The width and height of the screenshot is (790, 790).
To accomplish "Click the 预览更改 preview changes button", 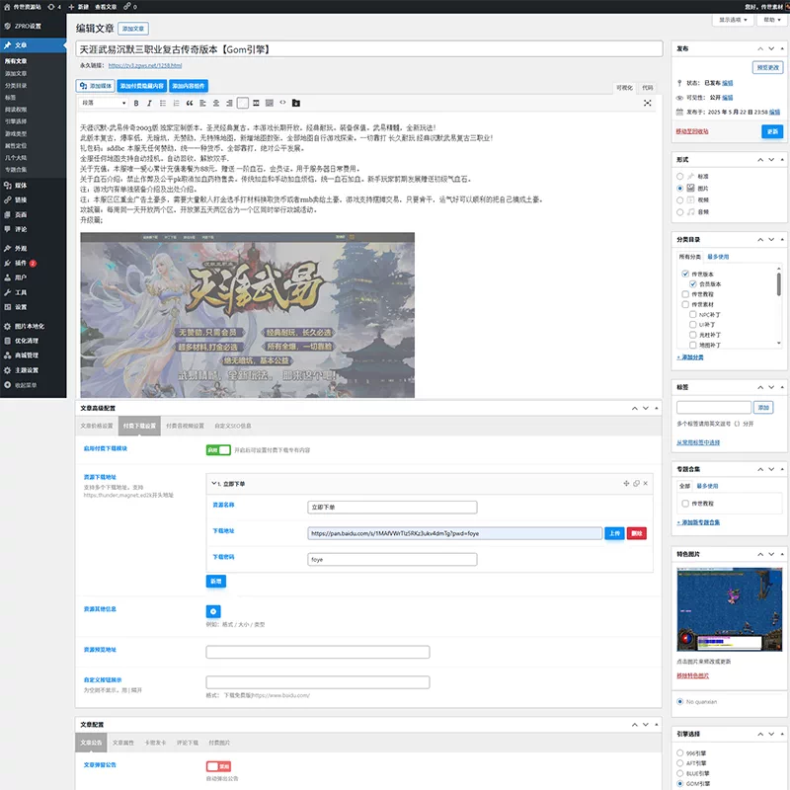I will coord(768,67).
